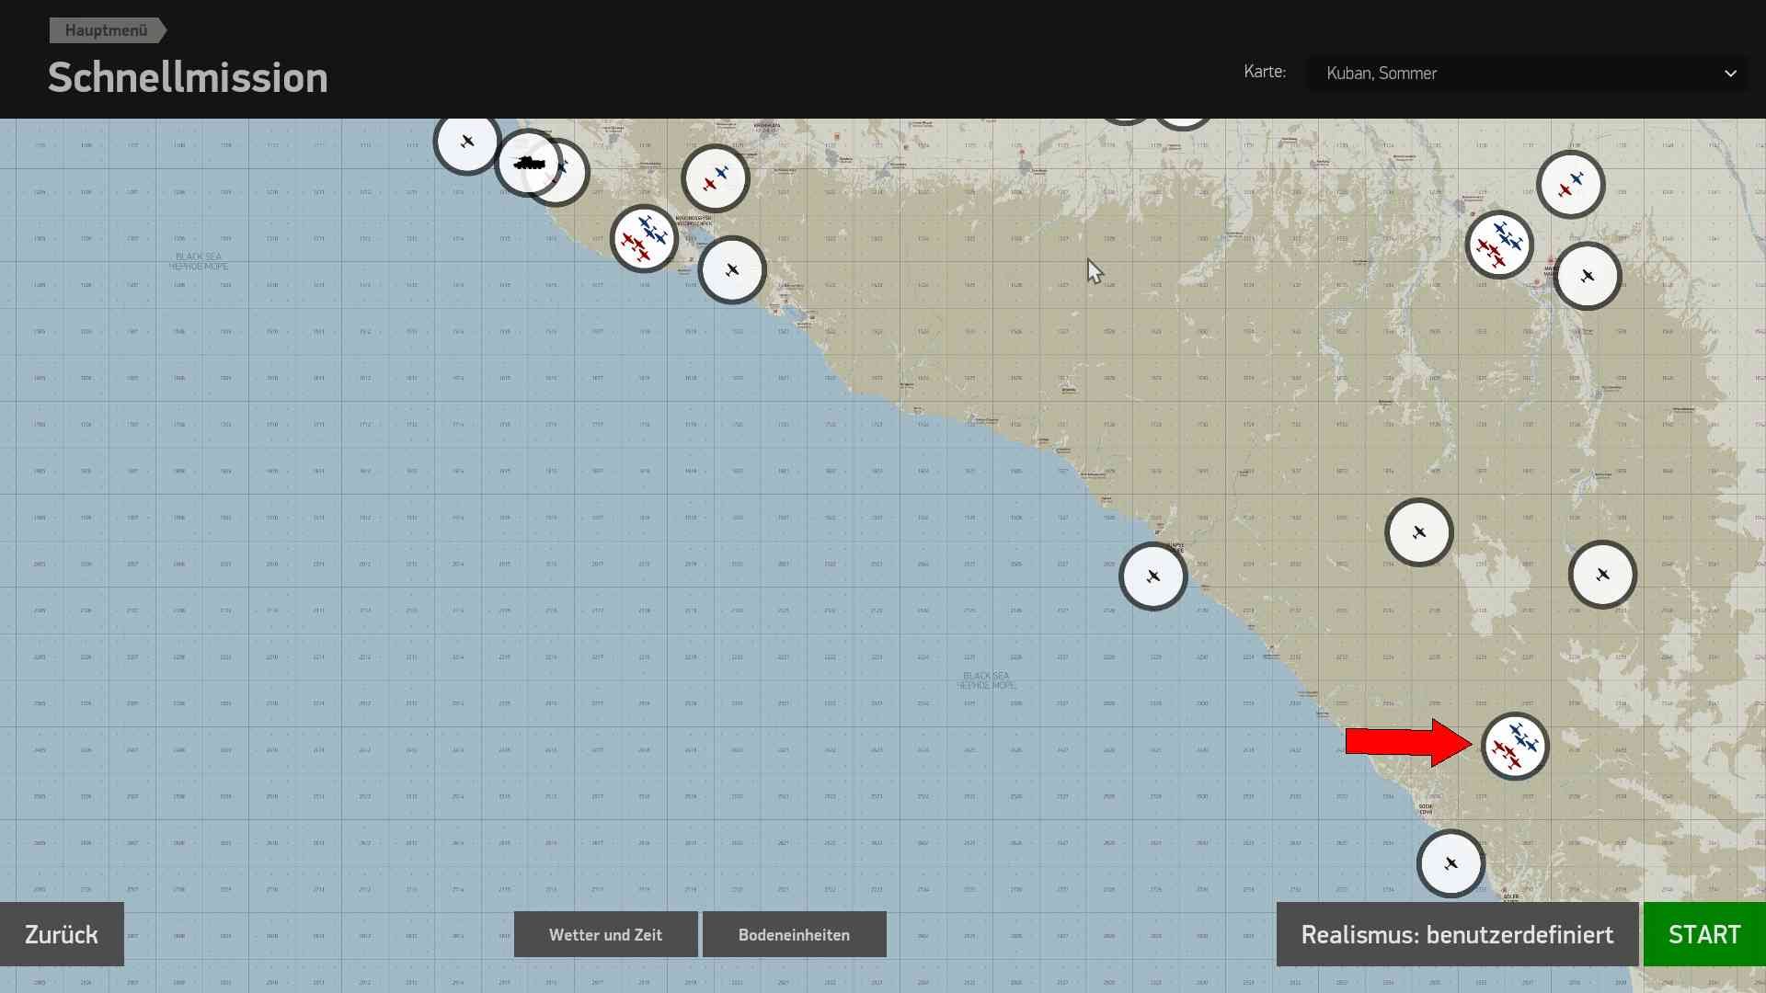Select the duel marker north of Novorossiysk
The width and height of the screenshot is (1766, 993).
pos(716,178)
